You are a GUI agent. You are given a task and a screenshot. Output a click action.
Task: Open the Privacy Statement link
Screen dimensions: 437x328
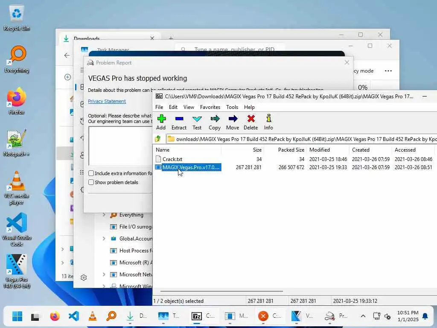pyautogui.click(x=107, y=101)
